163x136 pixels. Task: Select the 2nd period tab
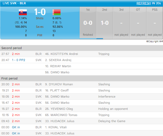(105, 23)
